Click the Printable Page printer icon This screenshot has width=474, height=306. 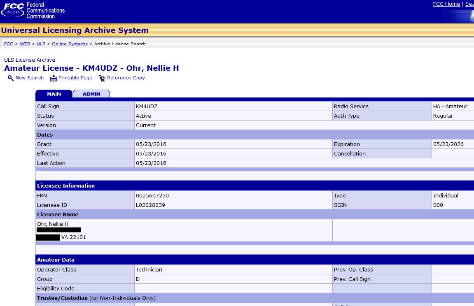[54, 78]
